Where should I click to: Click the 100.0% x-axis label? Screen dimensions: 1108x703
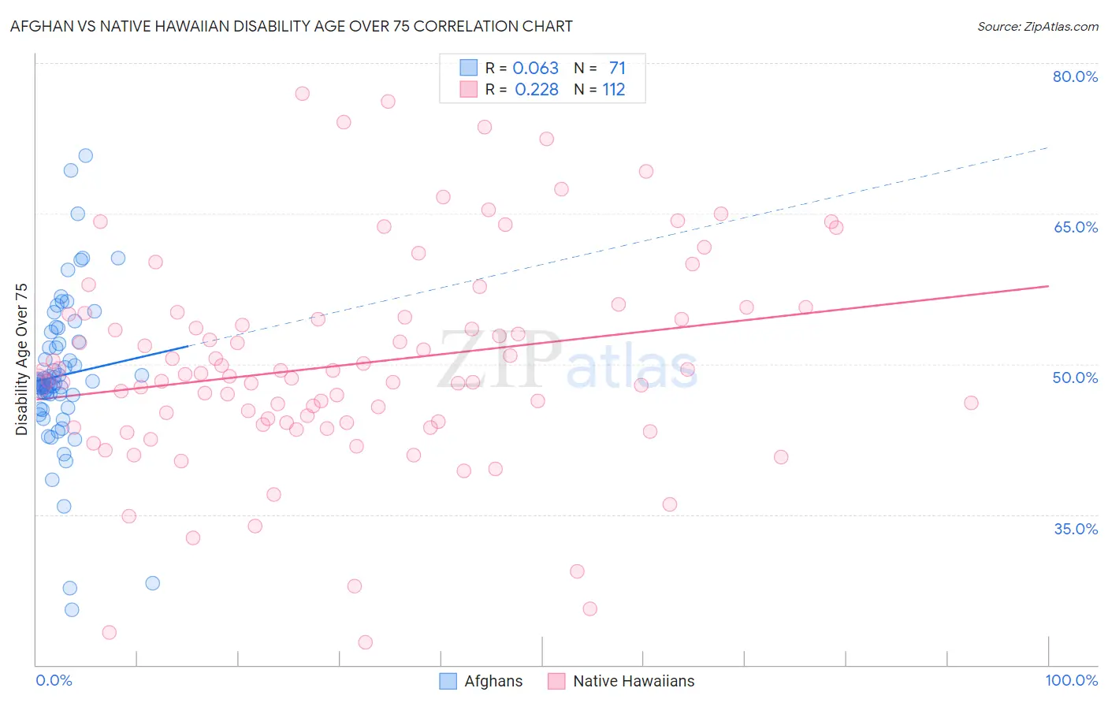pyautogui.click(x=1071, y=680)
